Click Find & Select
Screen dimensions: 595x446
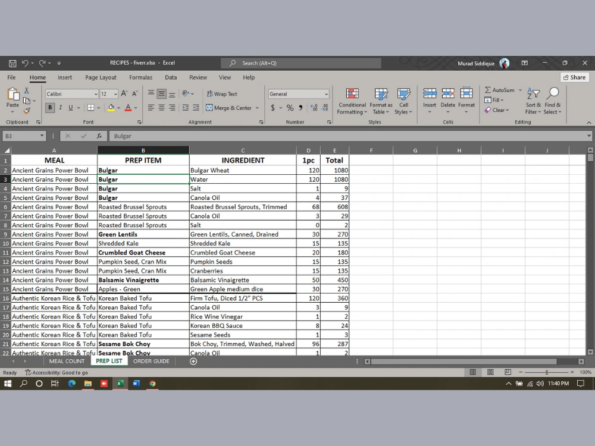[552, 101]
